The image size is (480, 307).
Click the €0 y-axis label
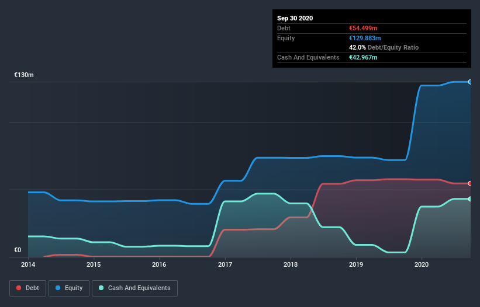point(18,250)
